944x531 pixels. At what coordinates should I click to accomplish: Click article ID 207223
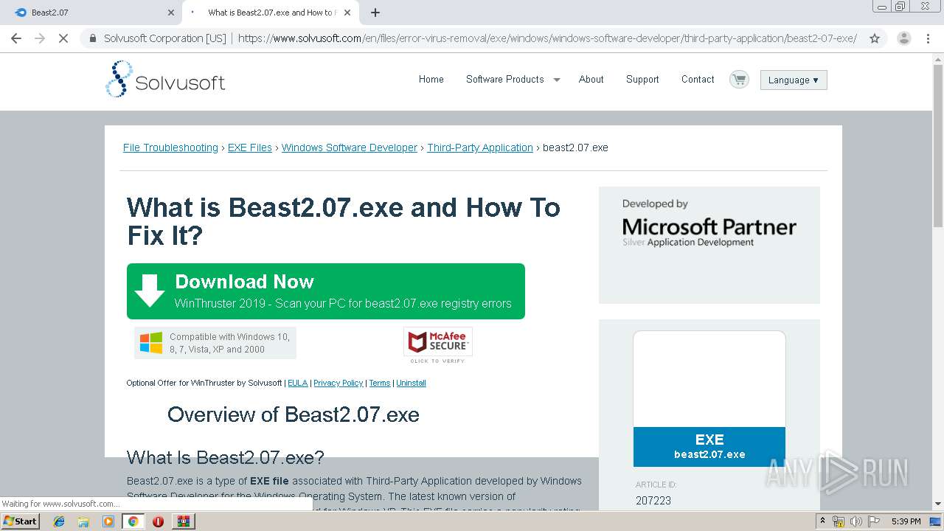click(653, 501)
